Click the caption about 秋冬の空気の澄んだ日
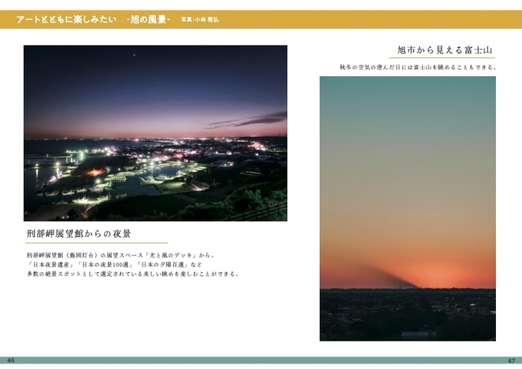Screen dimensions: 522x369 [x=417, y=68]
